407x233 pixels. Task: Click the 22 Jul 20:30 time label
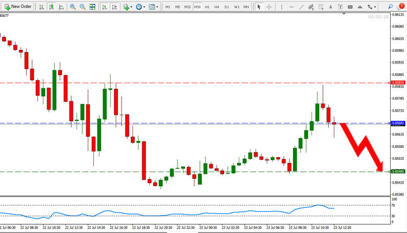[163, 228]
